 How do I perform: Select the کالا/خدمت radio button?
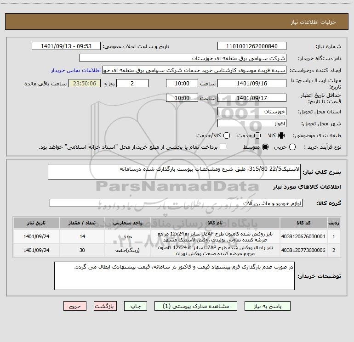click(x=227, y=135)
